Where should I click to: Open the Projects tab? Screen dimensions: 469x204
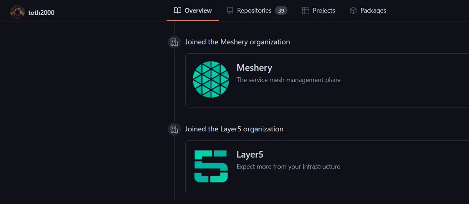pos(319,11)
